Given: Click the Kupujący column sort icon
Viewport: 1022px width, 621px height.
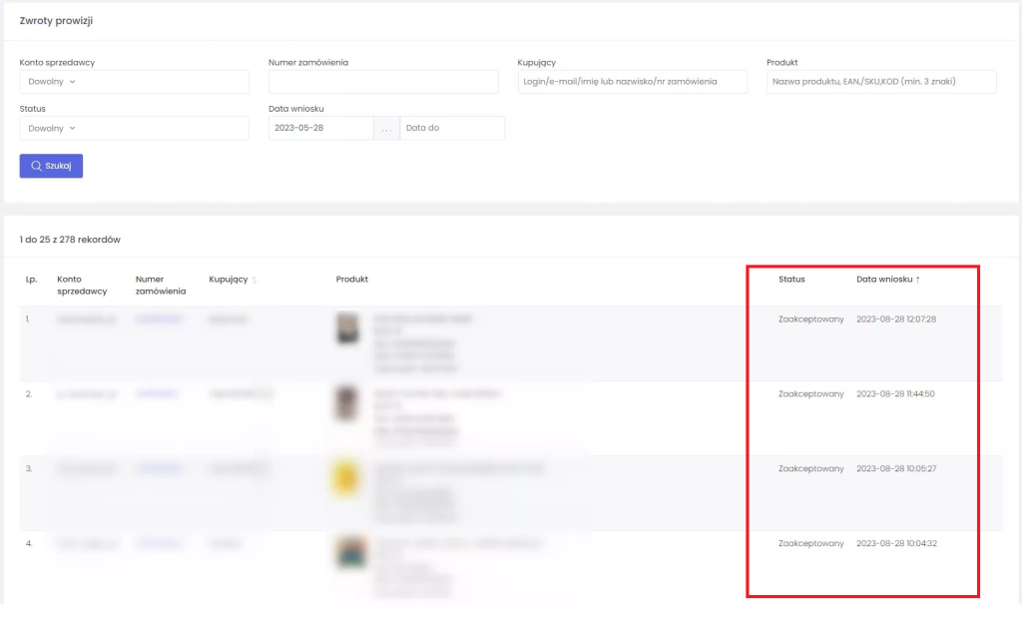Looking at the screenshot, I should click(x=255, y=281).
